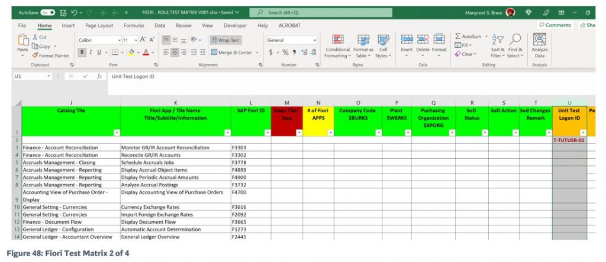606x262 pixels.
Task: Increase font size with the larger A icon
Action: [143, 40]
